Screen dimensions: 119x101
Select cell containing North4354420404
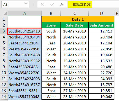[25, 37]
